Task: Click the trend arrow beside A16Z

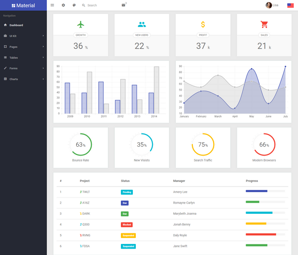Action: coord(81,203)
